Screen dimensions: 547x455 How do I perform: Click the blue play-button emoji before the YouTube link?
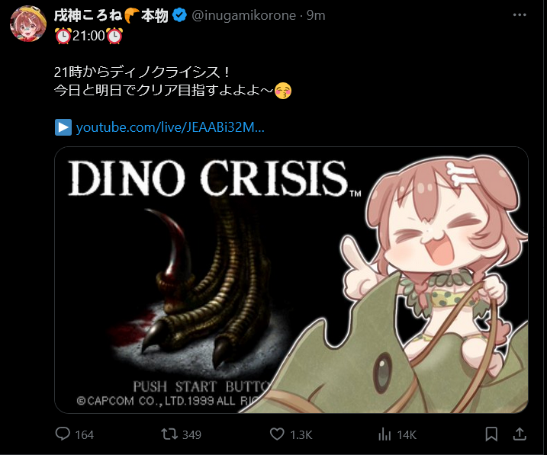[63, 127]
